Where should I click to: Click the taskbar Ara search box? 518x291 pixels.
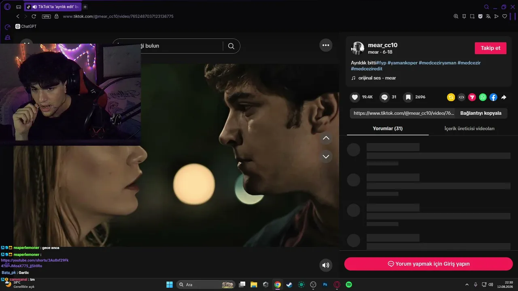click(x=206, y=285)
